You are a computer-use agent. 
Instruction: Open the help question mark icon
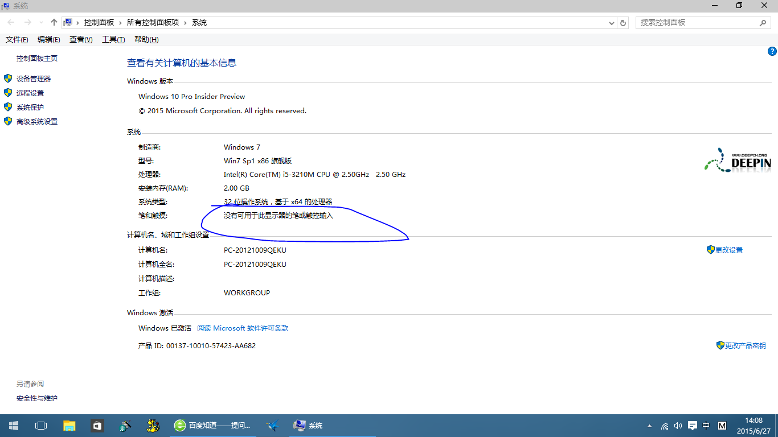point(772,51)
